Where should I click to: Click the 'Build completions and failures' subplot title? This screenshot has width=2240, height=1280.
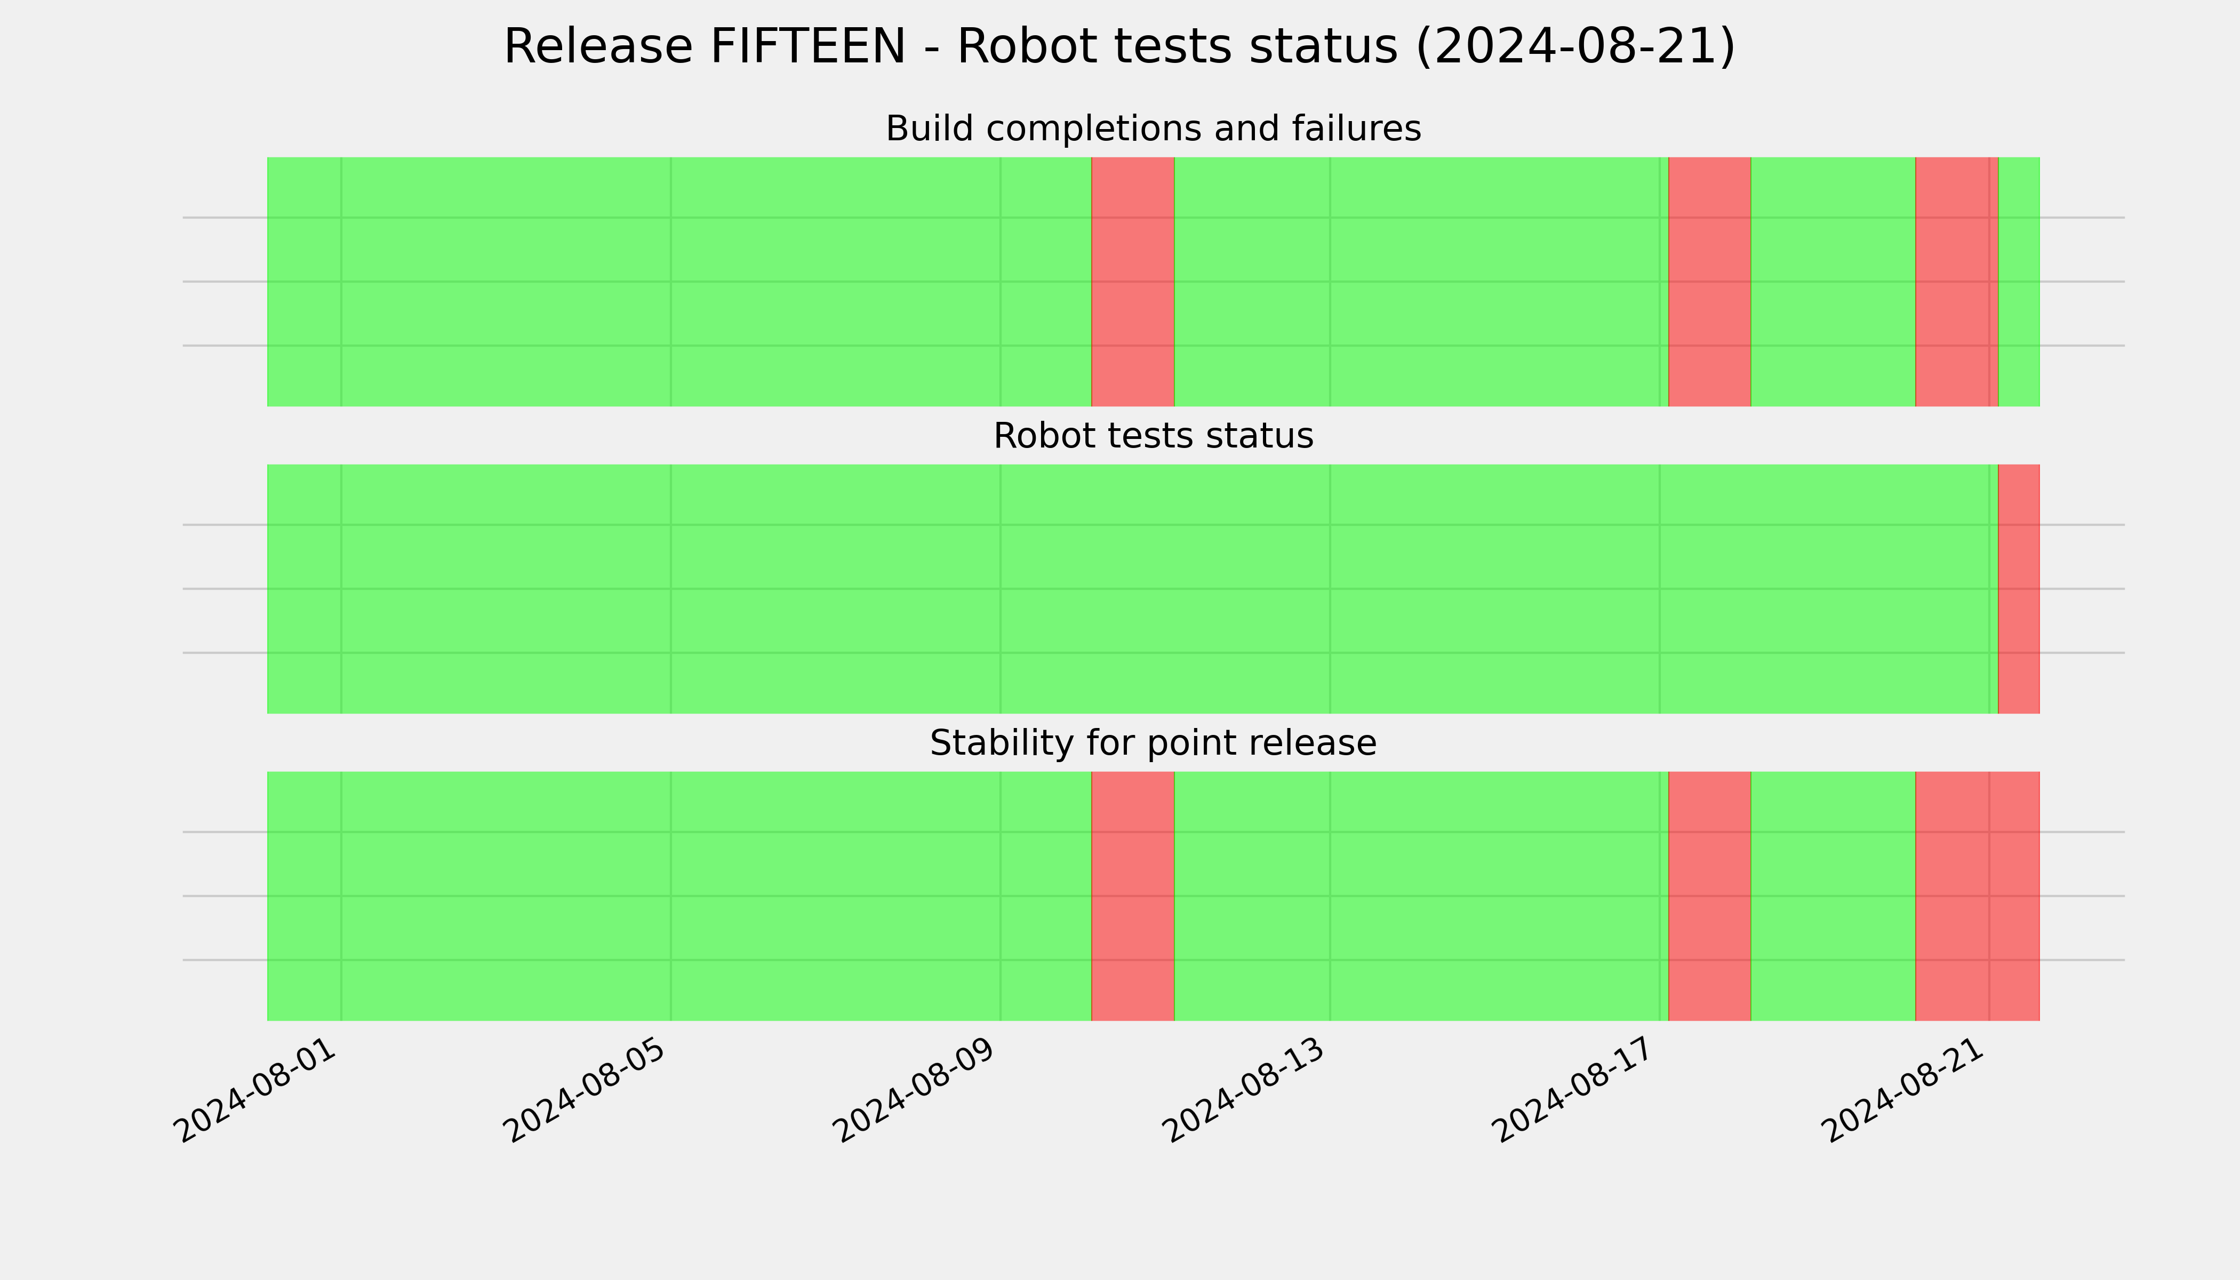(1153, 129)
